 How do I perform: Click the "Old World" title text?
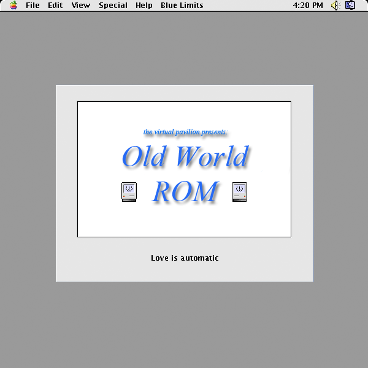tap(185, 157)
